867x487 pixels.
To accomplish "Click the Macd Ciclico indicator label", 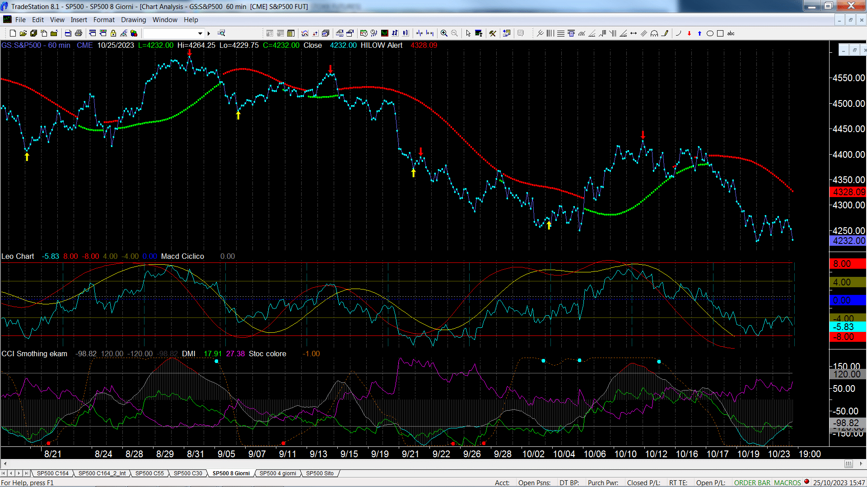I will tap(182, 256).
